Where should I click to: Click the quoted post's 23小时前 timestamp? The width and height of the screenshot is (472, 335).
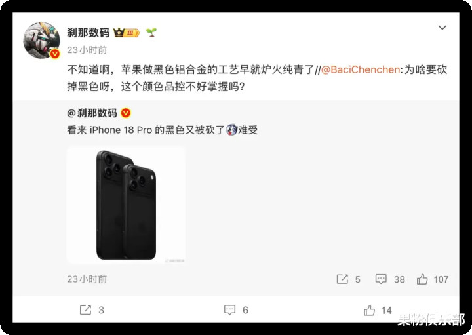87,279
